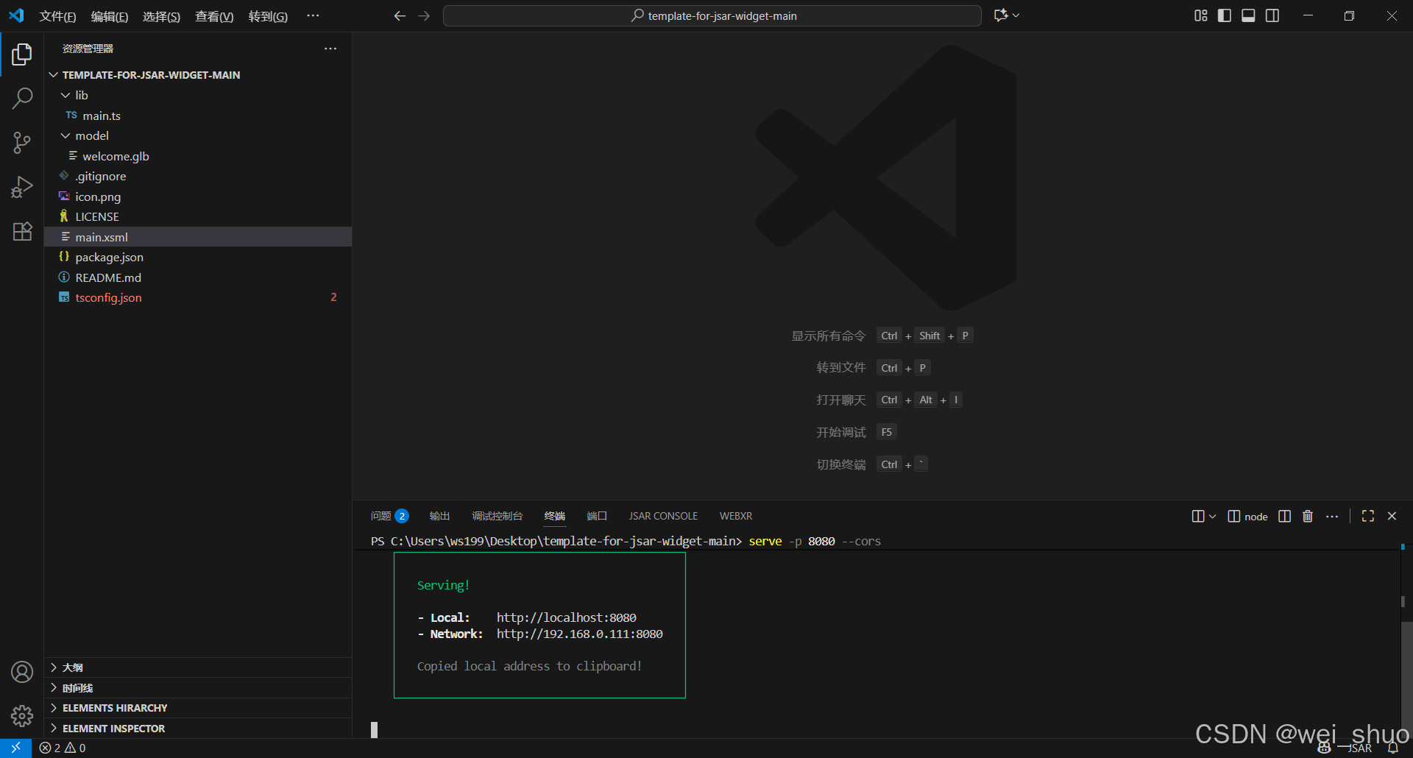Open Explorer more actions menu
Image resolution: width=1413 pixels, height=758 pixels.
[x=330, y=49]
